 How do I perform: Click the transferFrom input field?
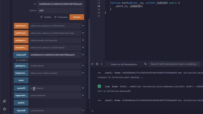pyautogui.click(x=55, y=47)
